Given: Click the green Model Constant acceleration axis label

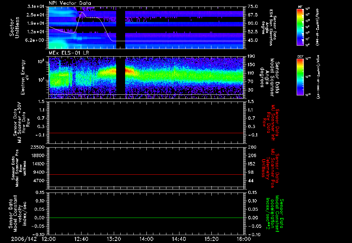Looking at the screenshot, I should (x=276, y=213).
